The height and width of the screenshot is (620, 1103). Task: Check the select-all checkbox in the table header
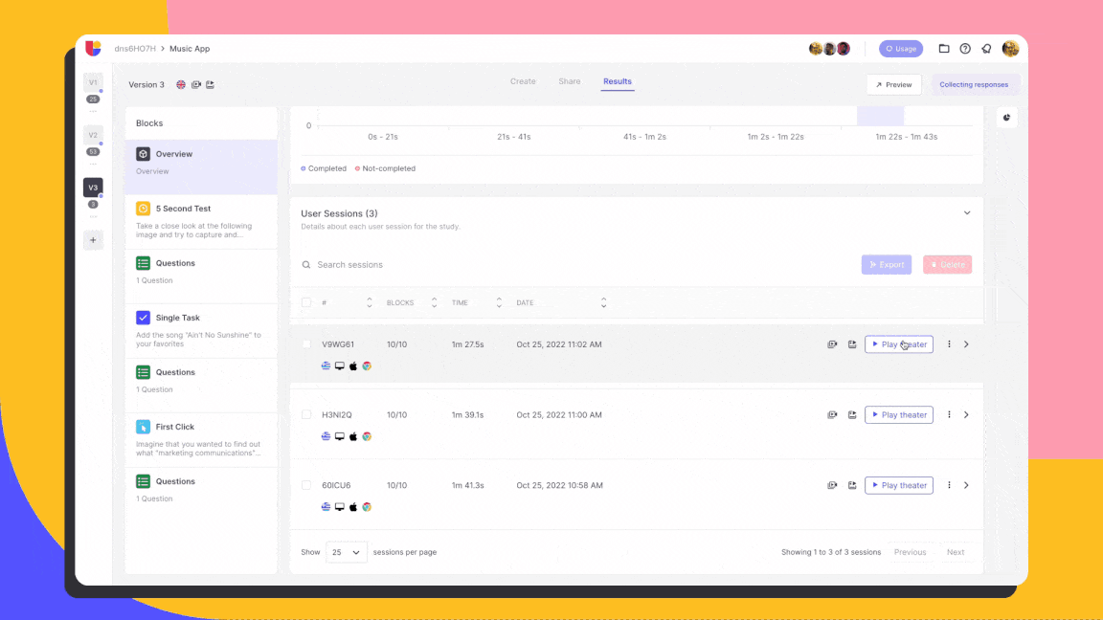point(306,301)
